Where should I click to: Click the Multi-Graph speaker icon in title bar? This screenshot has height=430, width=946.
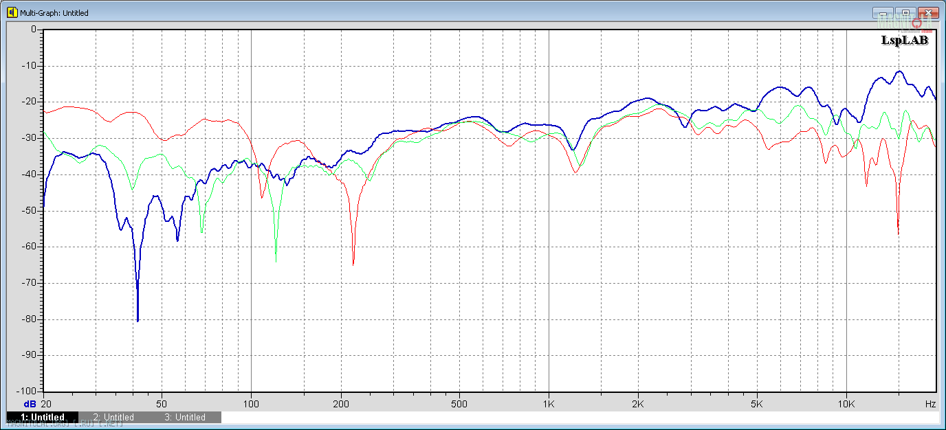click(12, 13)
